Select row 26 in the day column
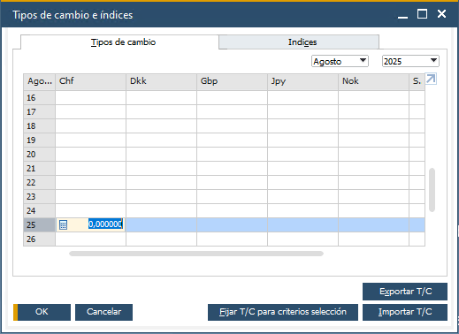 39,239
